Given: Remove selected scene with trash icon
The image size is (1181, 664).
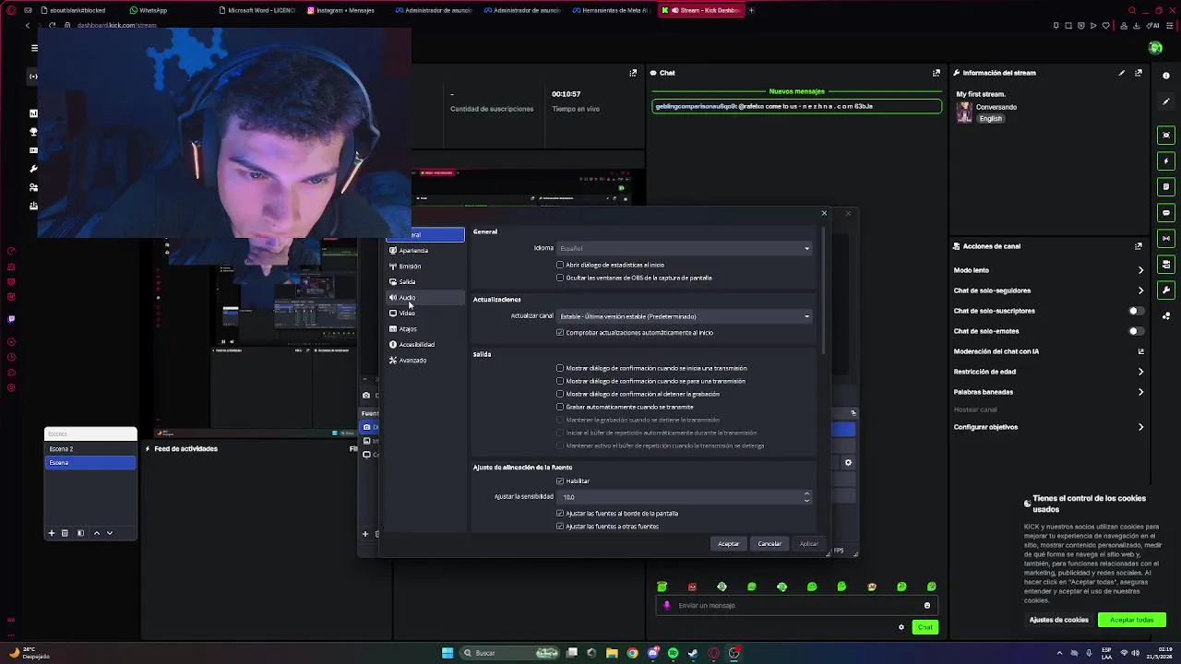Looking at the screenshot, I should [65, 533].
